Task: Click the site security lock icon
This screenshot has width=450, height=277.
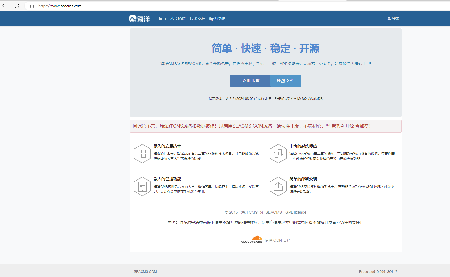Action: (x=32, y=6)
